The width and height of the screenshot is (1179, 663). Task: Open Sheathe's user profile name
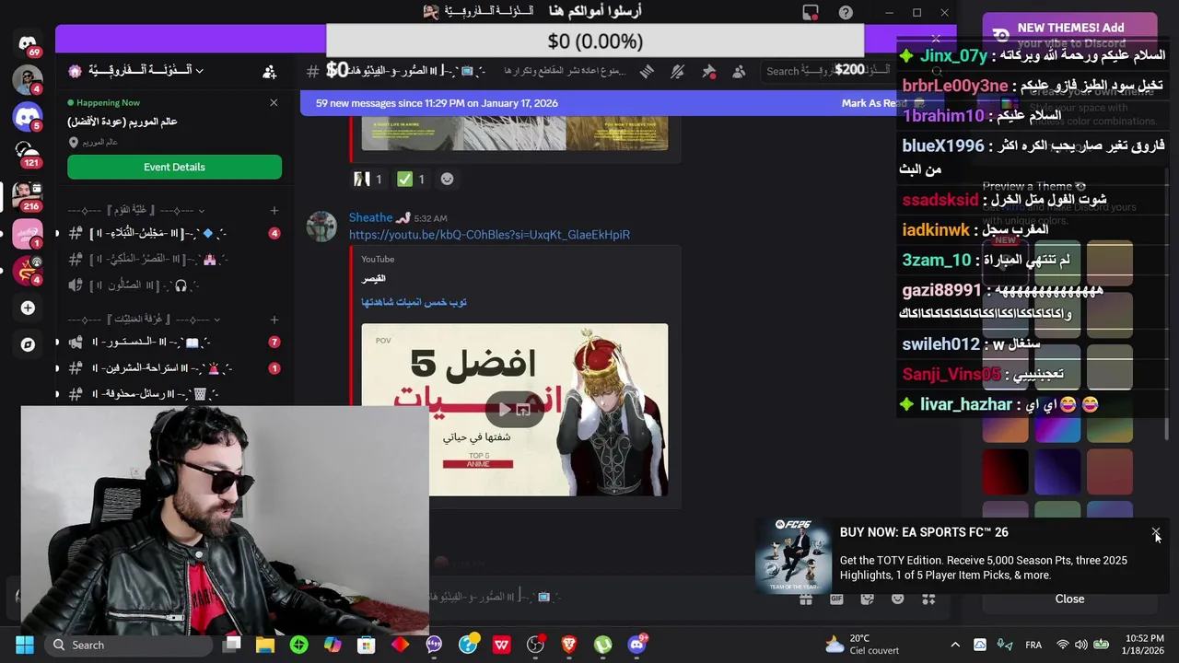(370, 217)
